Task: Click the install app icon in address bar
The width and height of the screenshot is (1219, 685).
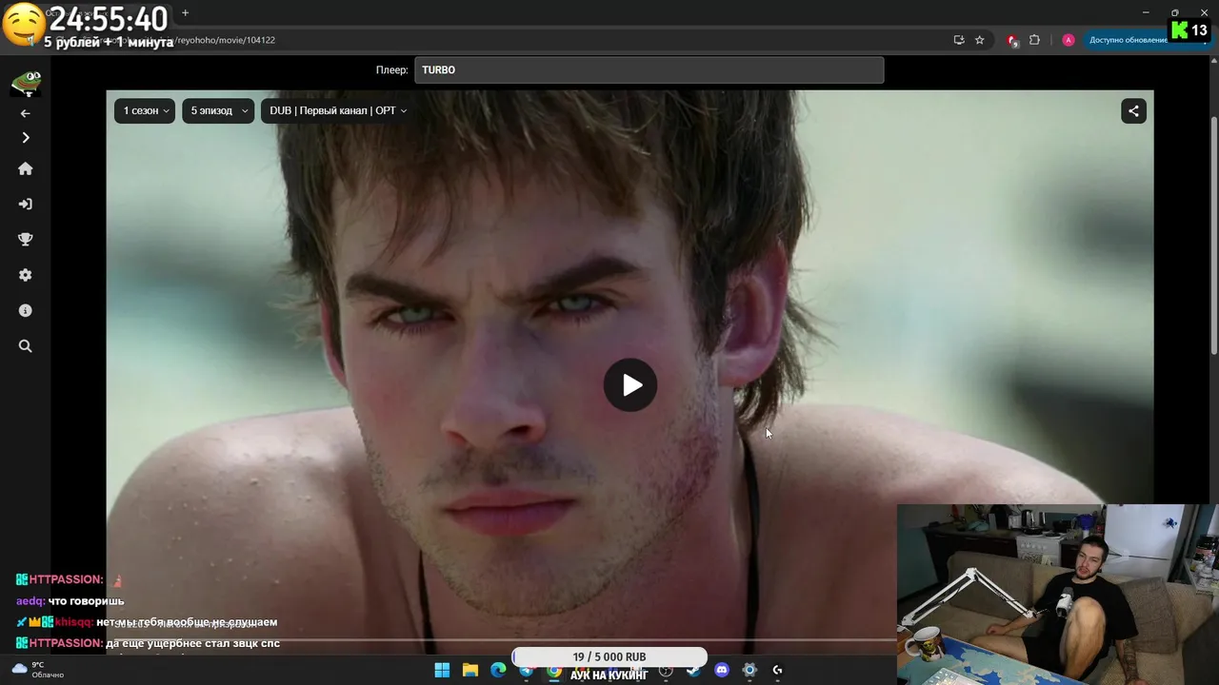Action: click(x=959, y=40)
